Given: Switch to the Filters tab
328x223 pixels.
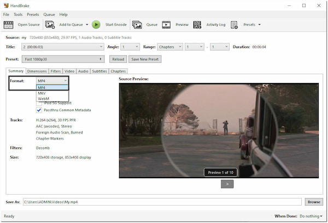Looking at the screenshot, I should (x=56, y=71).
